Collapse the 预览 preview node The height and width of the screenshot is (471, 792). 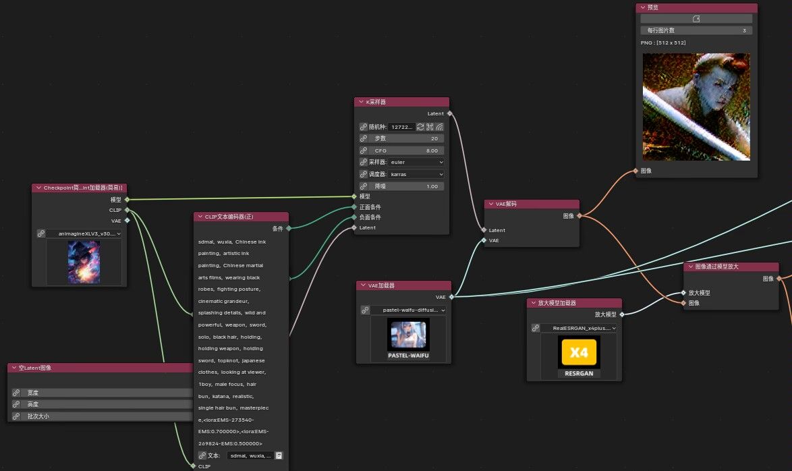tap(642, 7)
